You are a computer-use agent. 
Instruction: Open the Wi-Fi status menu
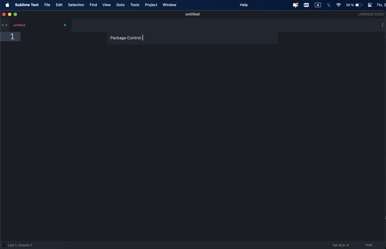click(x=338, y=5)
